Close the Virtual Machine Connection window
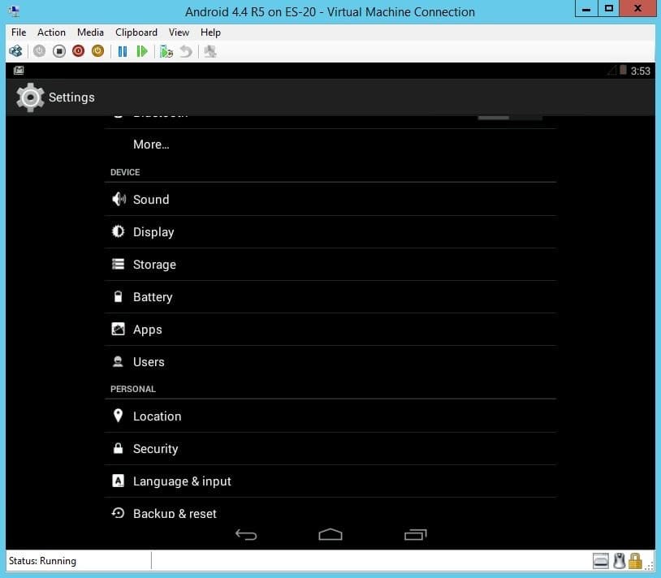 coord(637,8)
